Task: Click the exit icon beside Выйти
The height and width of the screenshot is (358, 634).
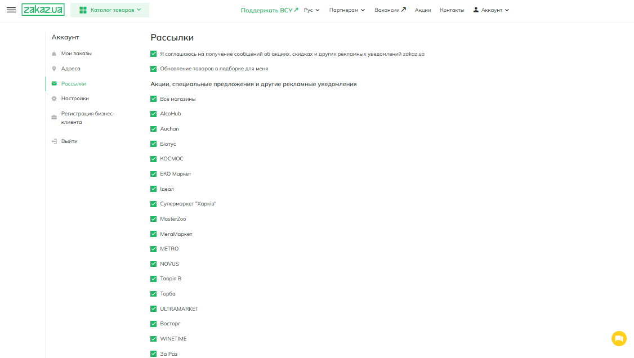Action: click(x=54, y=141)
